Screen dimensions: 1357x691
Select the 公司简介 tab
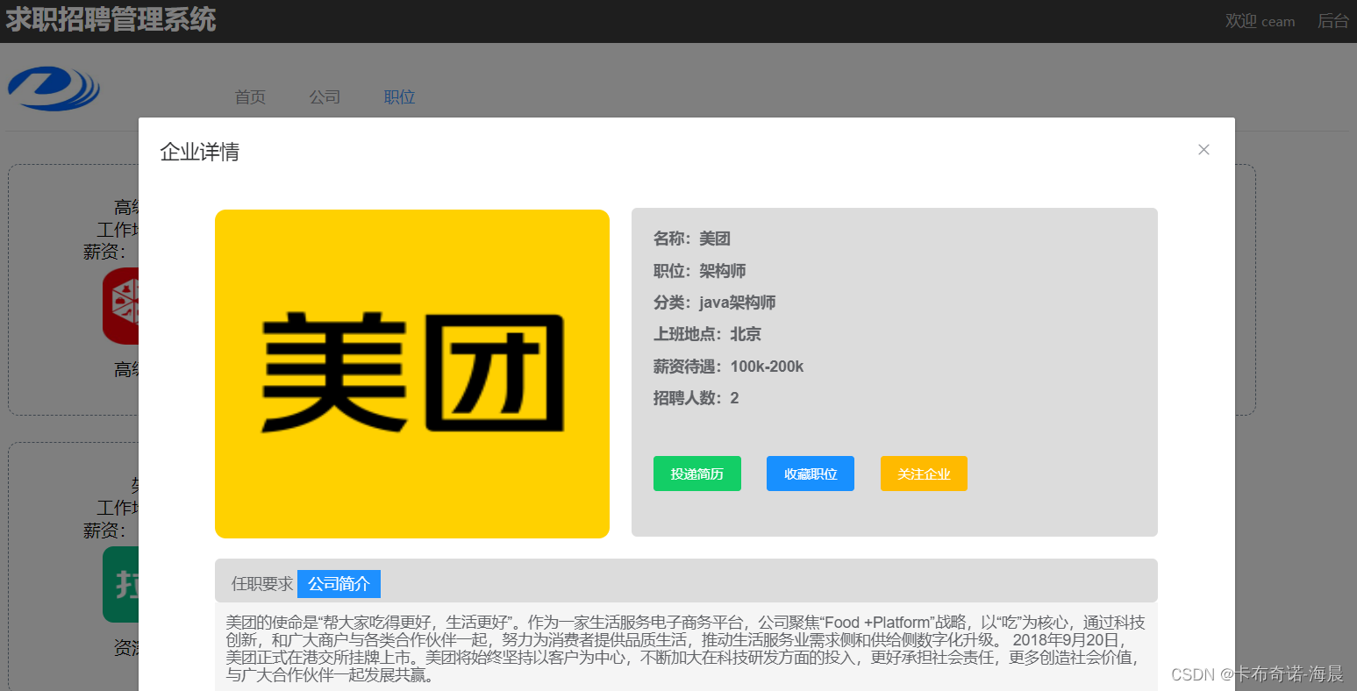(x=339, y=584)
